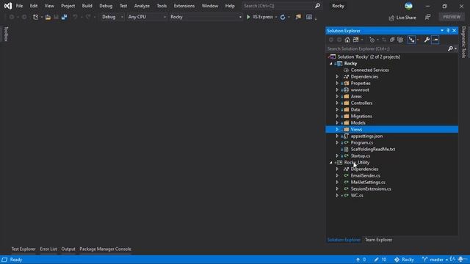The width and height of the screenshot is (470, 264).
Task: Click Show All Files icon in Solution Explorer
Action: tap(400, 40)
